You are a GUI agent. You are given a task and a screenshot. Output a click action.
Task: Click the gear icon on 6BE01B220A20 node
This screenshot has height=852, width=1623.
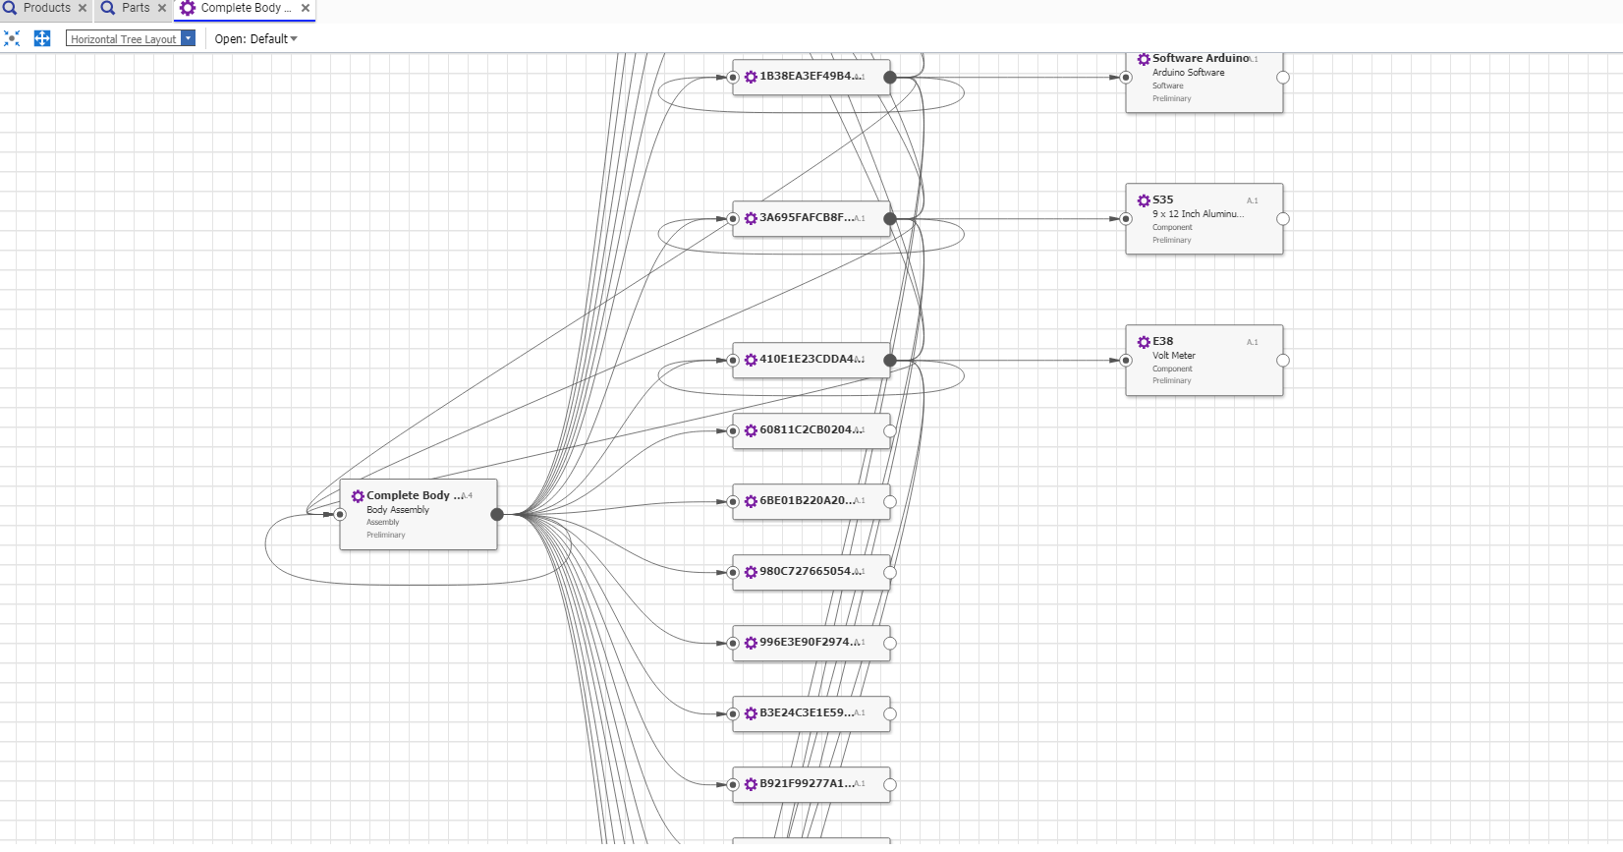751,501
